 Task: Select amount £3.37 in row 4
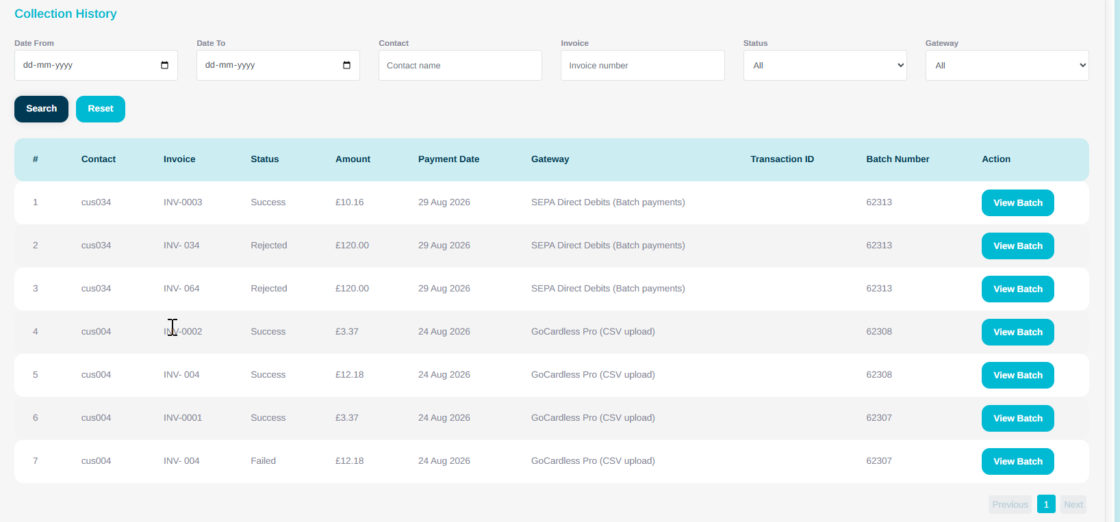346,331
